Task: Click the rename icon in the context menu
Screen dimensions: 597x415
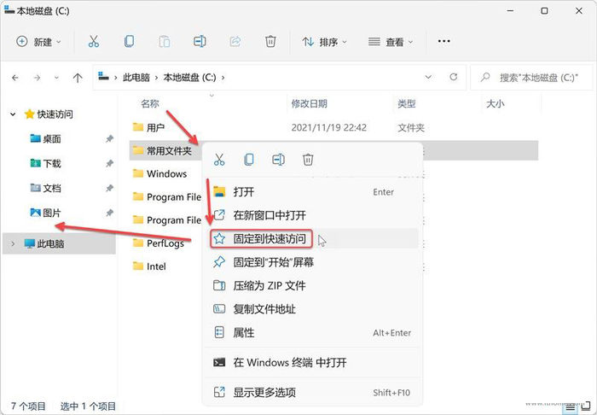Action: [278, 159]
